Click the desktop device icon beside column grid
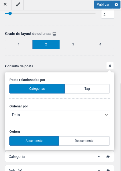This screenshot has width=121, height=171. pos(54,34)
